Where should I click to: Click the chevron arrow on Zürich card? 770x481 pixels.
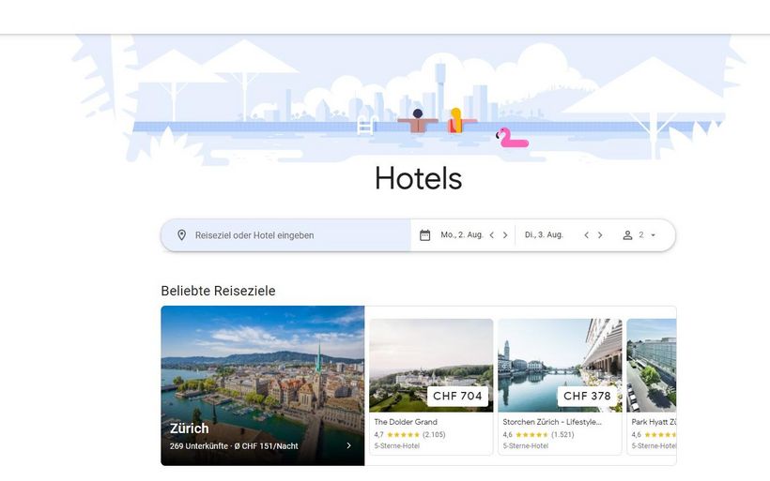[x=348, y=445]
